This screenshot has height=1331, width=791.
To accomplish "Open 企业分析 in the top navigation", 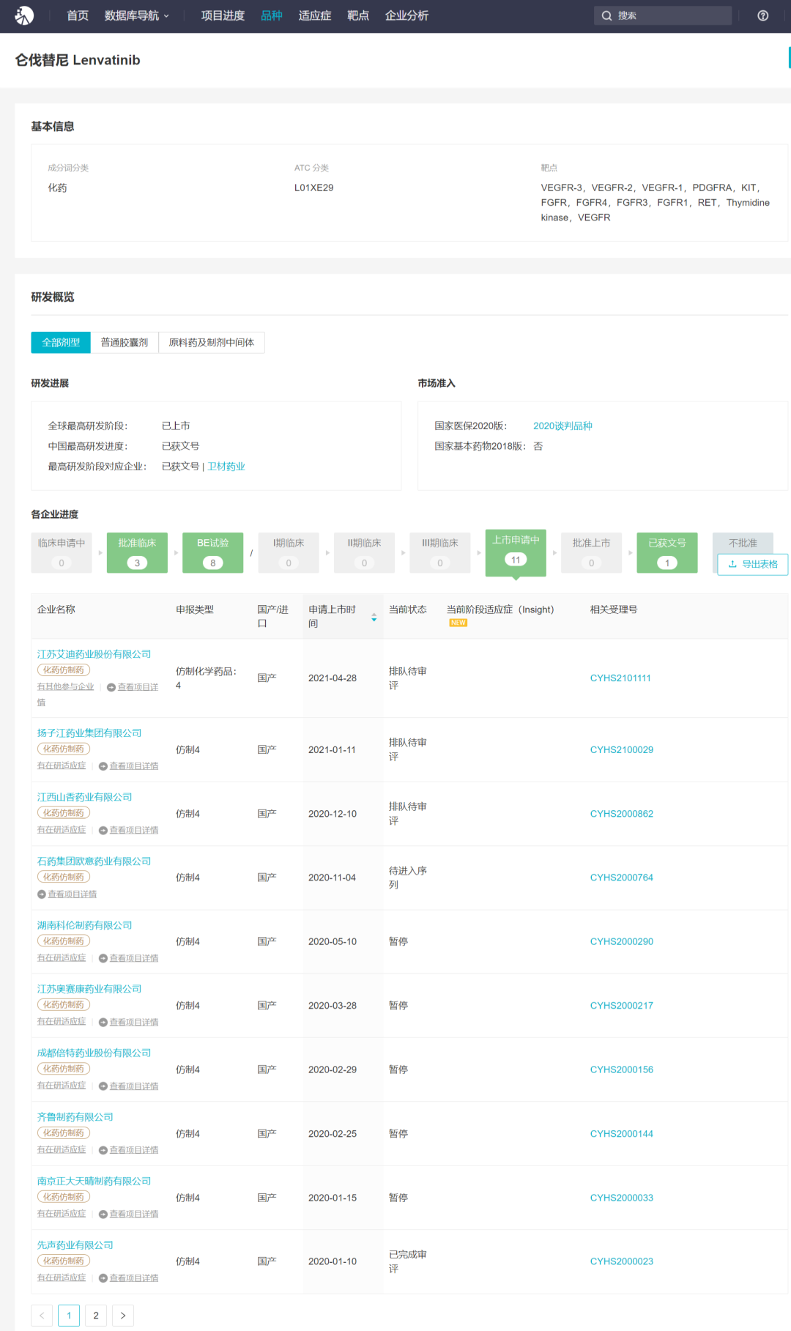I will [406, 15].
